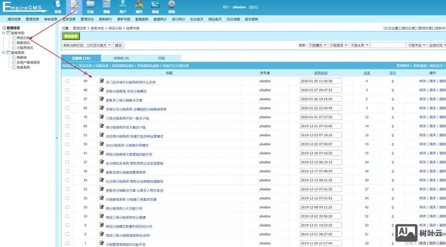Switch to the 待审核 (4) tab
Screen dimensions: 446x247
coord(121,58)
